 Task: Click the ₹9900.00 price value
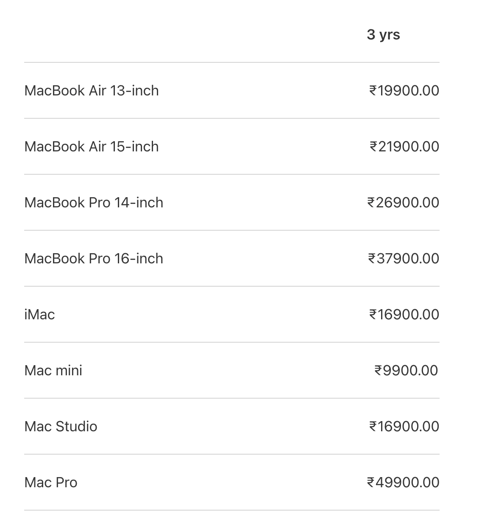pyautogui.click(x=406, y=370)
